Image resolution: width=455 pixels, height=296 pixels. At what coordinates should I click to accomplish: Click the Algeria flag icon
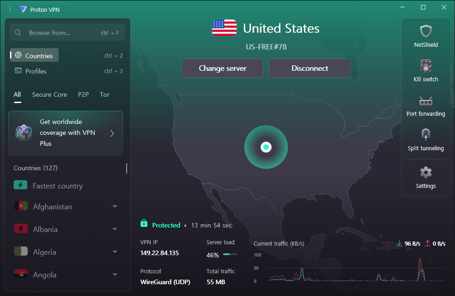click(20, 252)
